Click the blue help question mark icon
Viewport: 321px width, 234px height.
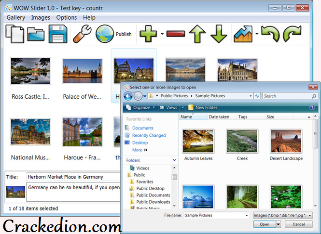[312, 107]
